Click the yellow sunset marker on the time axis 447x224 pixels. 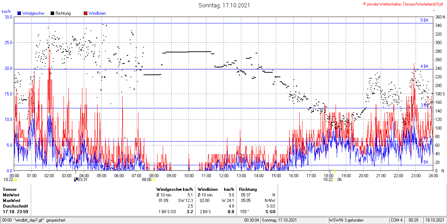[x=335, y=171]
